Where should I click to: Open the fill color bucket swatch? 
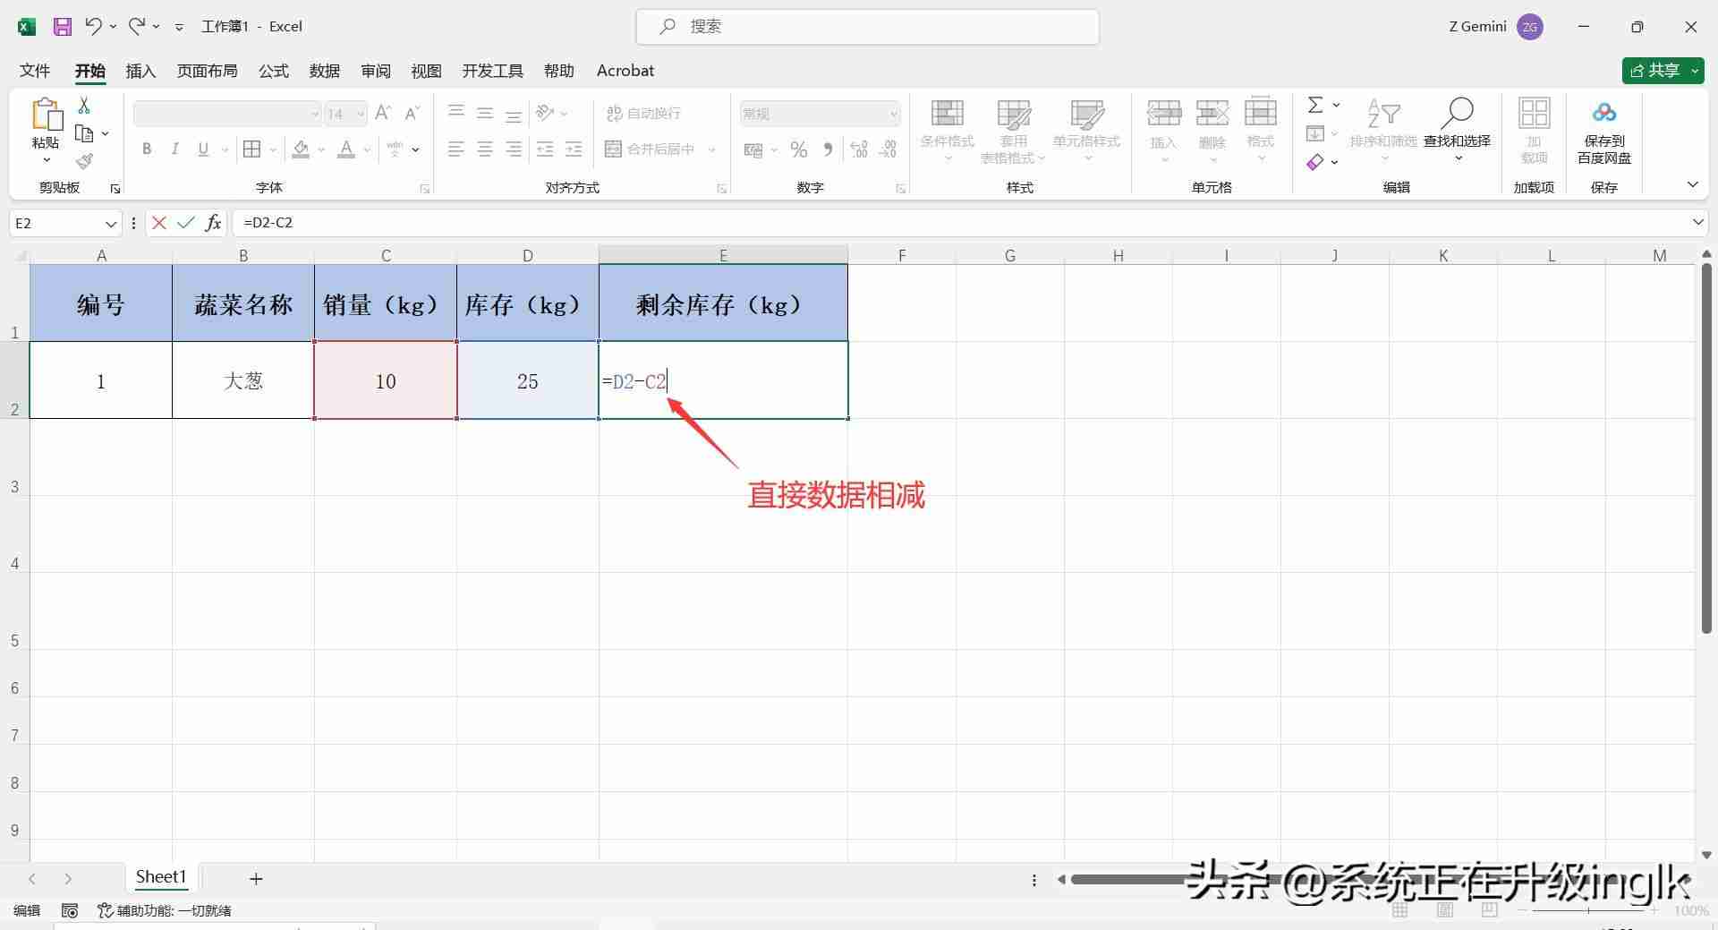pos(301,149)
